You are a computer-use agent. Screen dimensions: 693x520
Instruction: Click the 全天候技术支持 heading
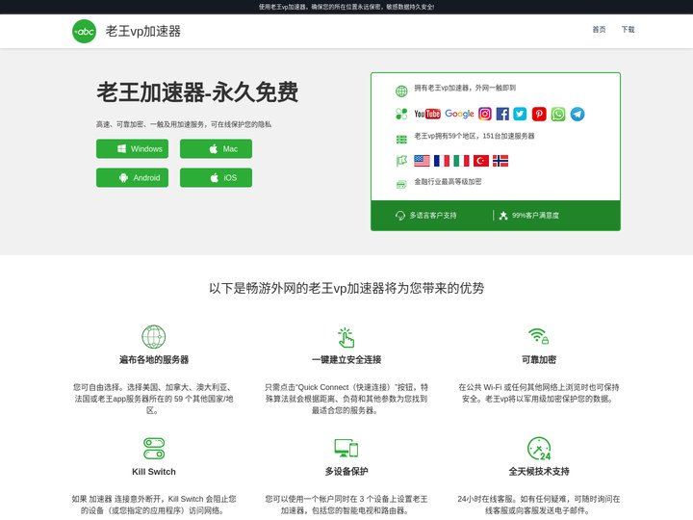539,471
